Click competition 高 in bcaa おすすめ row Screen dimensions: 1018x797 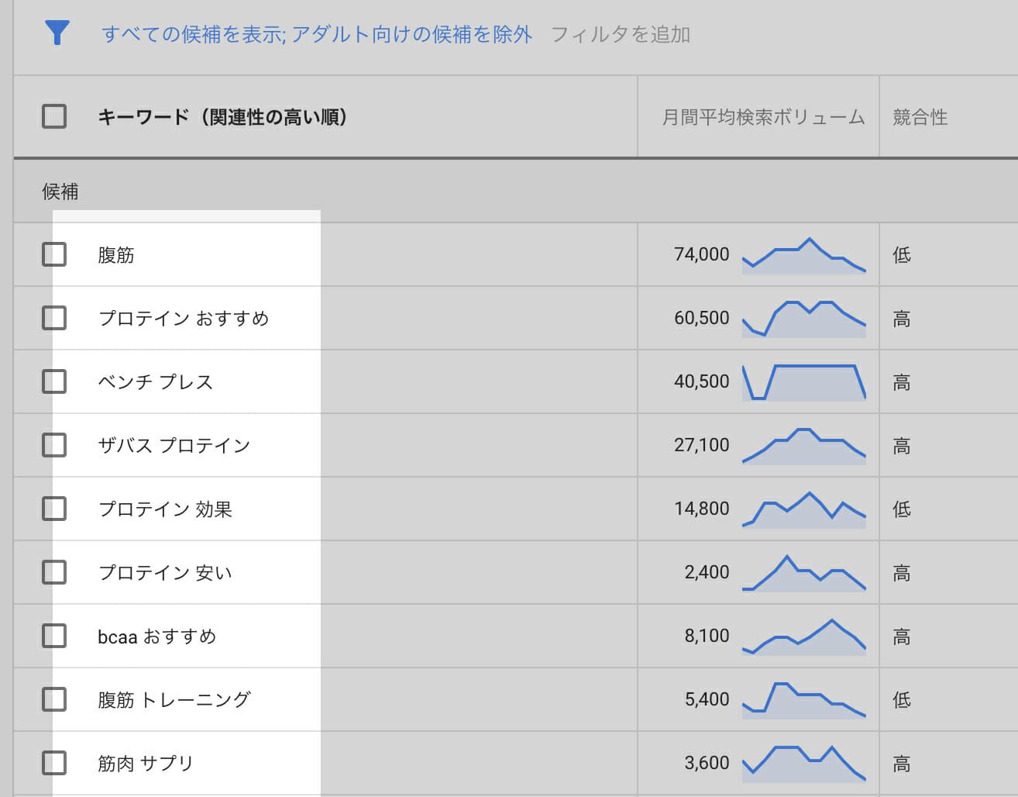click(902, 637)
